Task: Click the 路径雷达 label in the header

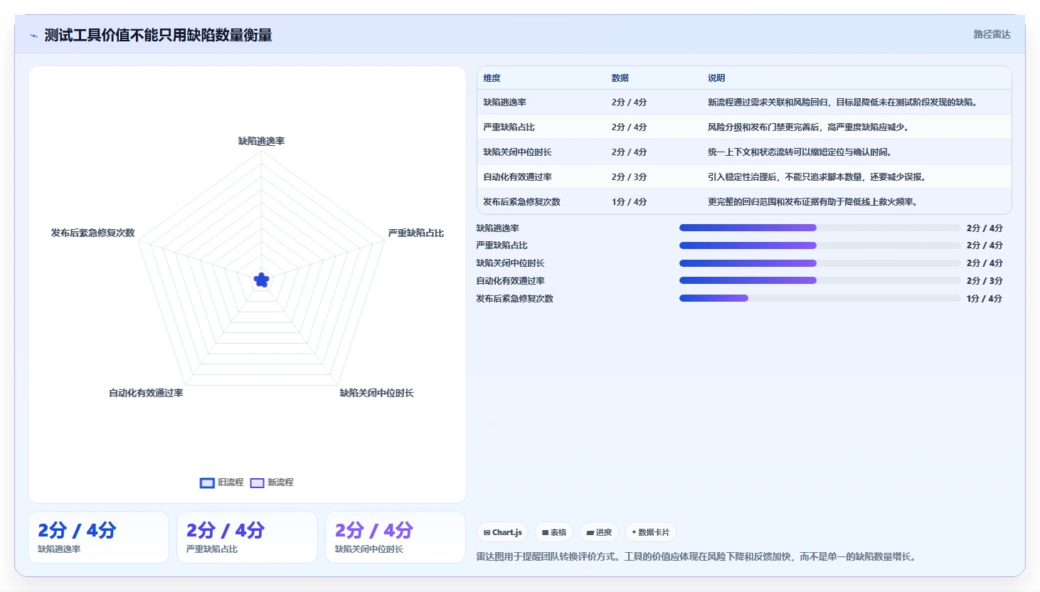Action: tap(992, 34)
